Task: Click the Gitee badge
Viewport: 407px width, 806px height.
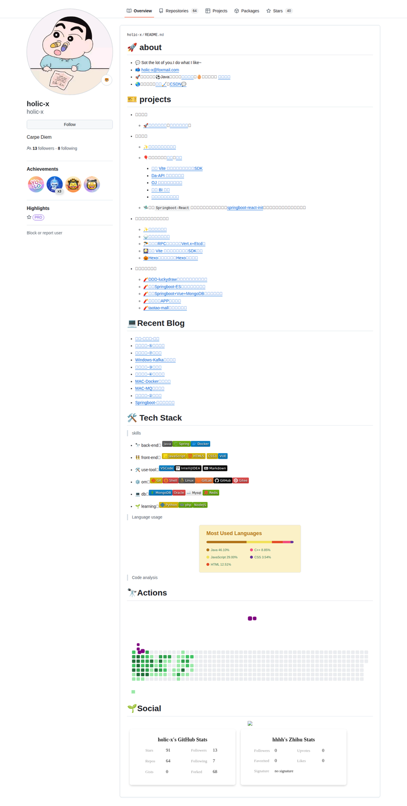Action: 241,481
